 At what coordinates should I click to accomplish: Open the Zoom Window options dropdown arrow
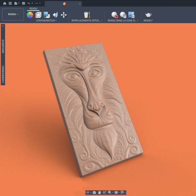[113, 192]
